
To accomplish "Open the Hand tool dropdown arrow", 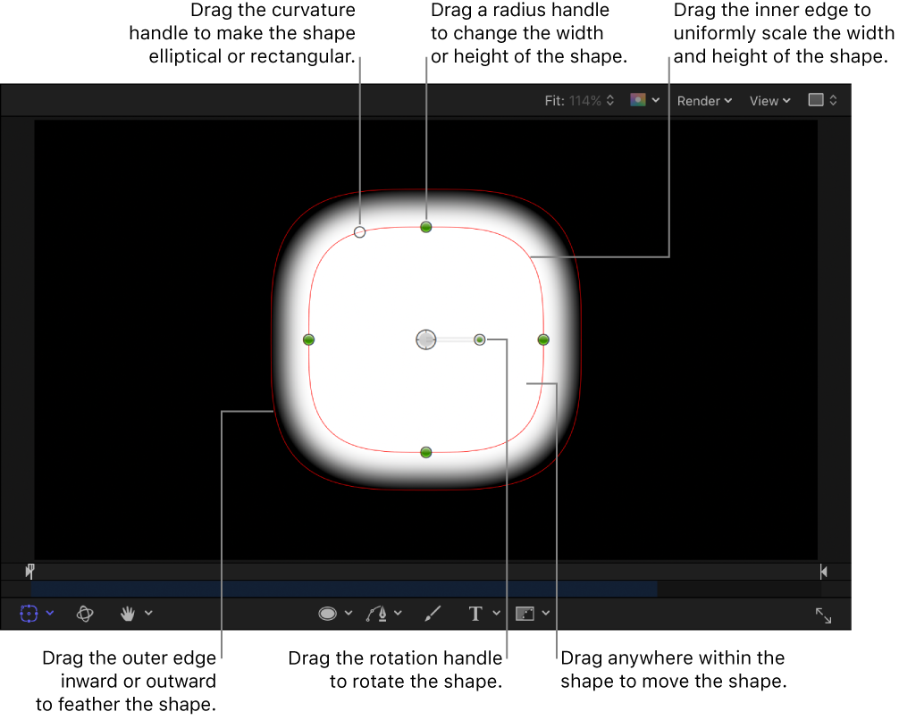I will point(147,613).
